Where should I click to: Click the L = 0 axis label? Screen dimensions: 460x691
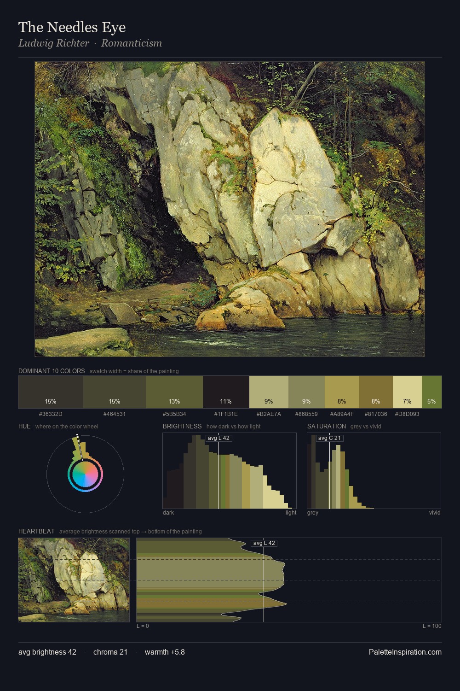pyautogui.click(x=143, y=626)
